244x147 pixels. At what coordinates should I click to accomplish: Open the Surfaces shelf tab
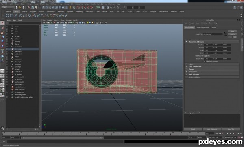click(x=24, y=12)
